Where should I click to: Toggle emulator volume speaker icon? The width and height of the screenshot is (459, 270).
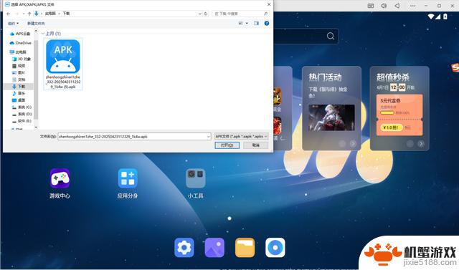coord(384,6)
